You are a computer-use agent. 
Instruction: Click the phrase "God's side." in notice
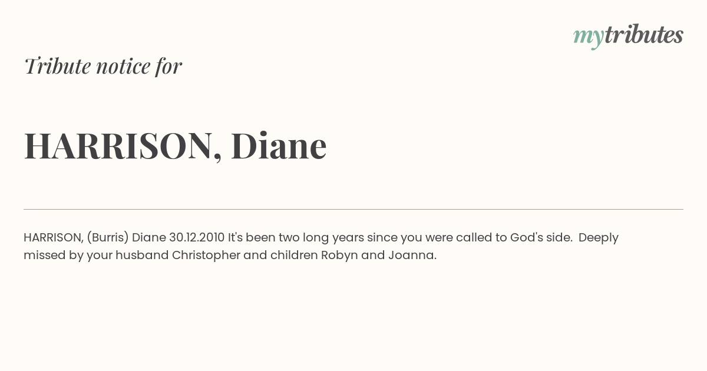pyautogui.click(x=541, y=237)
